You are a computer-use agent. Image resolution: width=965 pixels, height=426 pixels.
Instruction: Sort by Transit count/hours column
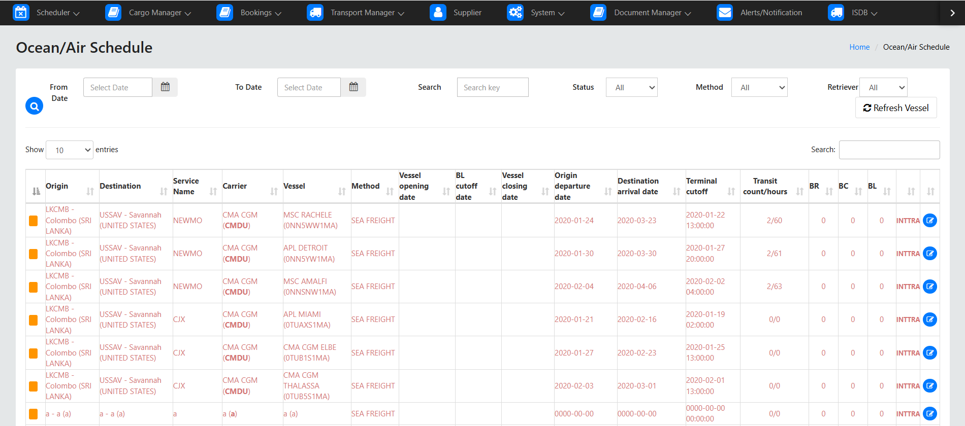pos(774,186)
